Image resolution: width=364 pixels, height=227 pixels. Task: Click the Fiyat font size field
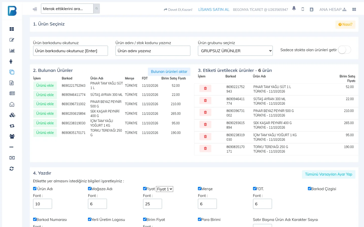coord(152,204)
